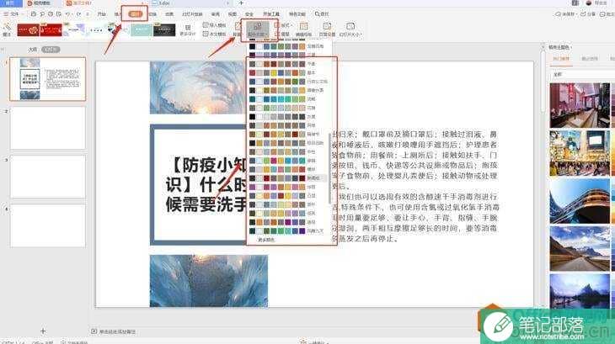Select the second red design template thumbnail
This screenshot has width=615, height=344.
pyautogui.click(x=51, y=29)
